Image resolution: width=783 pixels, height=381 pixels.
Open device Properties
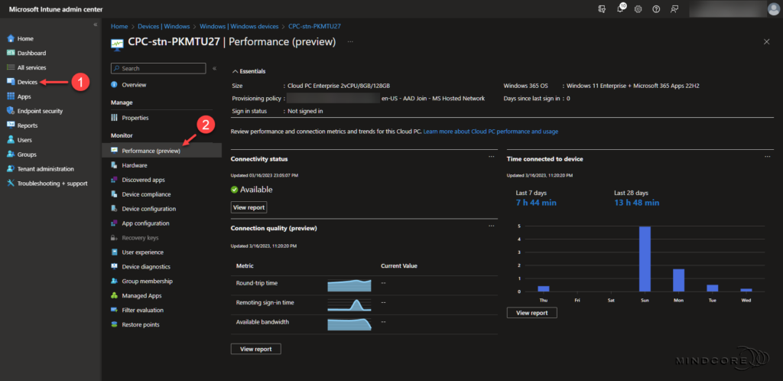(135, 118)
